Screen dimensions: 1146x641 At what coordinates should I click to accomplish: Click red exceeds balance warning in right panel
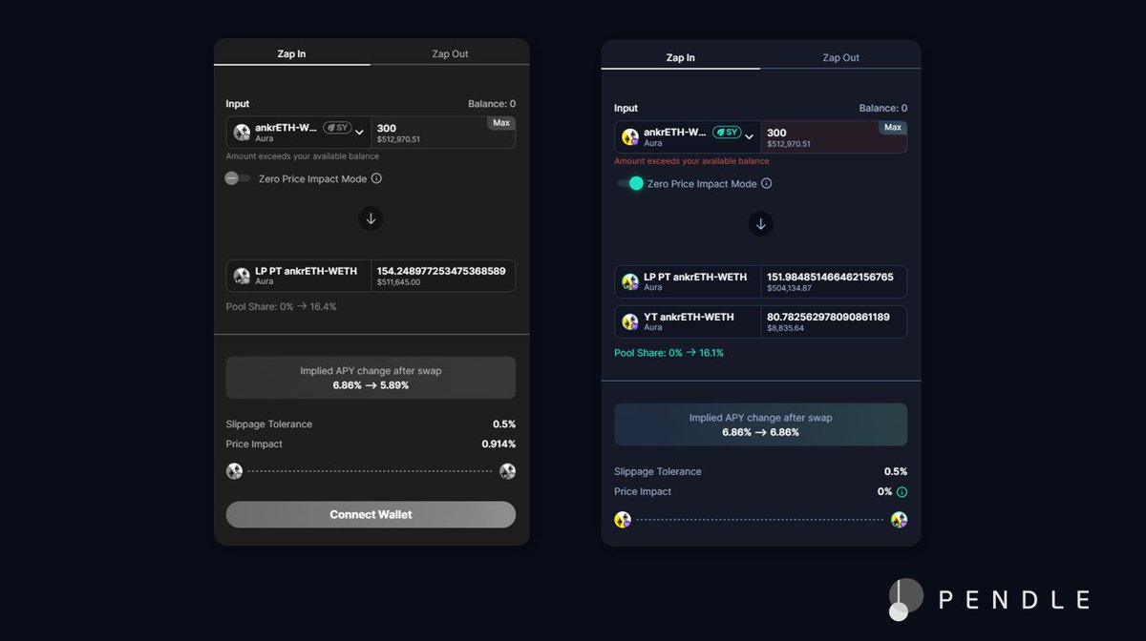click(691, 161)
